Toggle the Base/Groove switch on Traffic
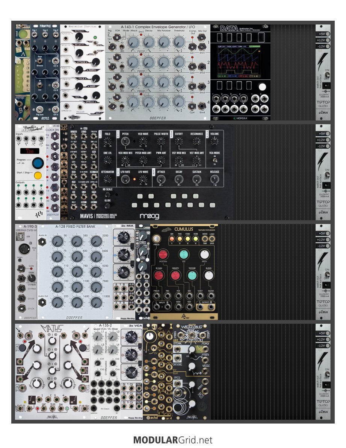The height and width of the screenshot is (448, 346). (x=40, y=61)
